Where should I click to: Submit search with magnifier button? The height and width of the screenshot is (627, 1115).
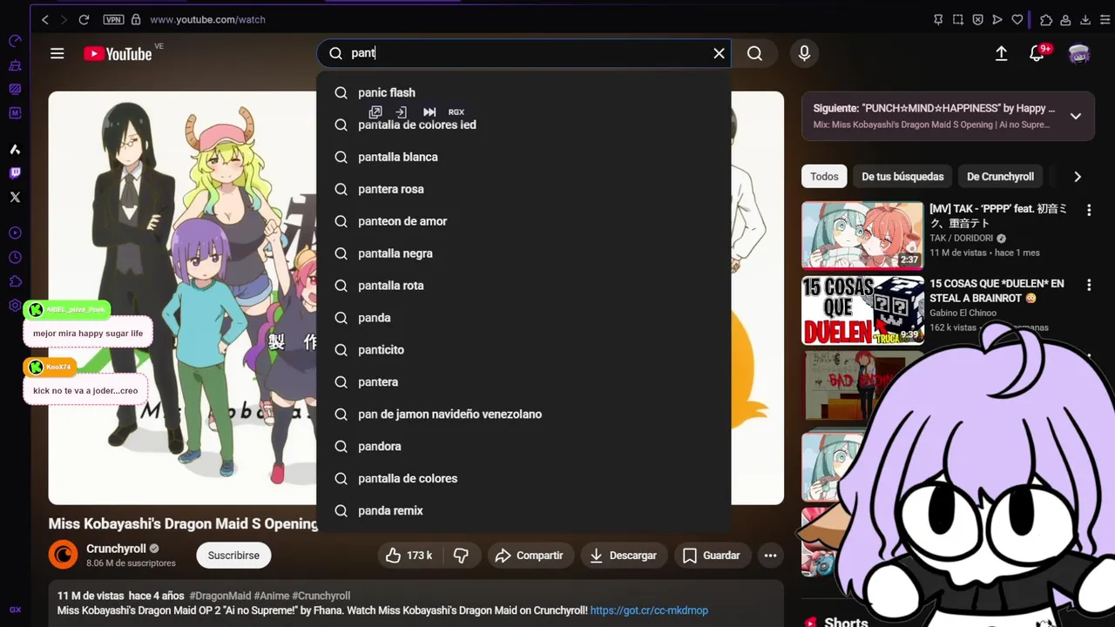point(755,53)
